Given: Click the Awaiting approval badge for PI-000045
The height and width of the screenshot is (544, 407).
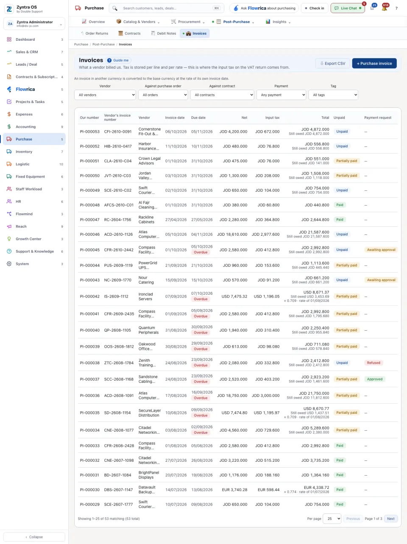Looking at the screenshot, I should pos(381,250).
